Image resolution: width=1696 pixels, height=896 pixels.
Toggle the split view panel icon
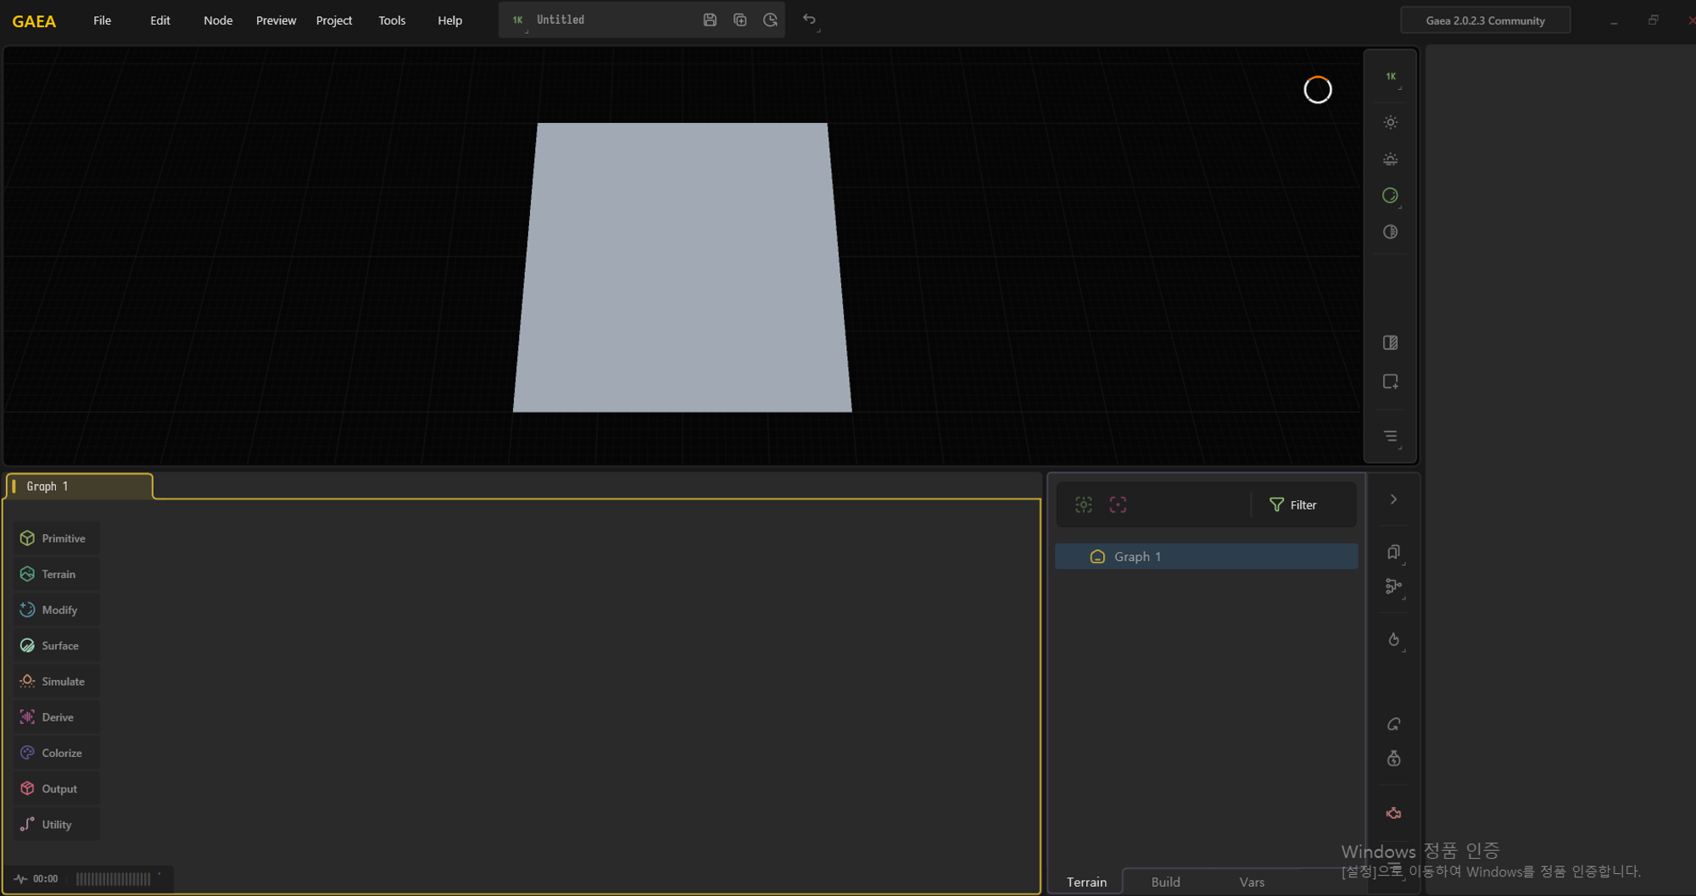point(1390,343)
